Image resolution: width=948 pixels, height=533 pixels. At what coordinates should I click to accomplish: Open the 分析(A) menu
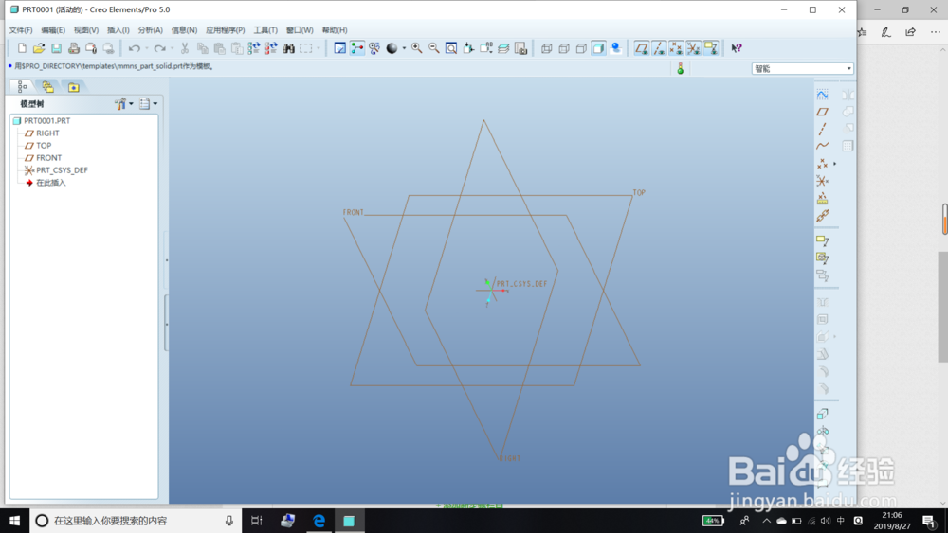click(150, 30)
